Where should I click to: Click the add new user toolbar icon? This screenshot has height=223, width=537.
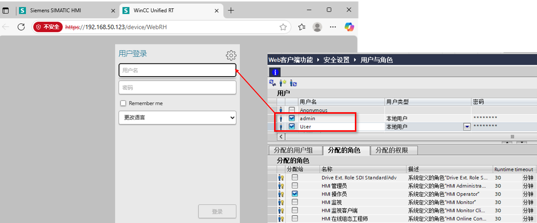(x=283, y=82)
